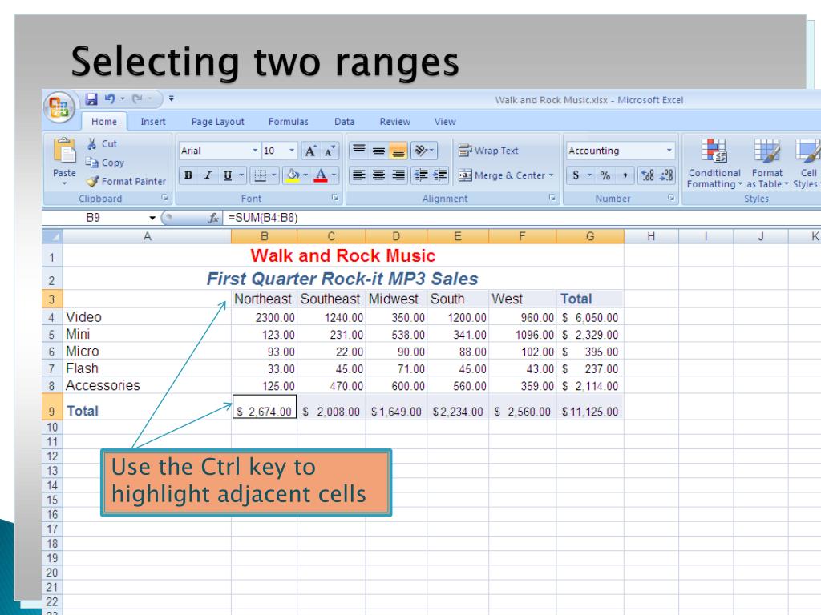Select the grand total $11,125.00 cell

click(590, 407)
